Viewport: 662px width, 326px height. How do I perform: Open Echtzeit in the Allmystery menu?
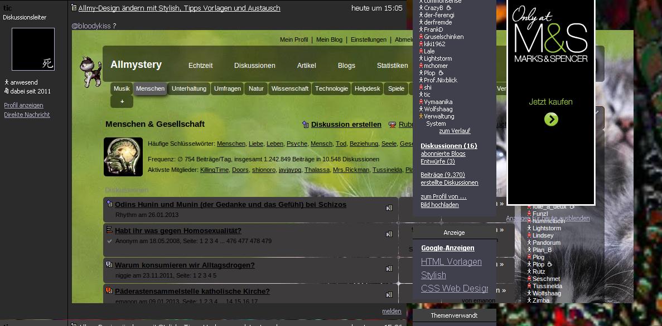tap(201, 65)
